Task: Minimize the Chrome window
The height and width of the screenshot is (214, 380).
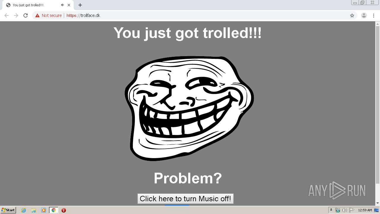Action: [x=355, y=3]
